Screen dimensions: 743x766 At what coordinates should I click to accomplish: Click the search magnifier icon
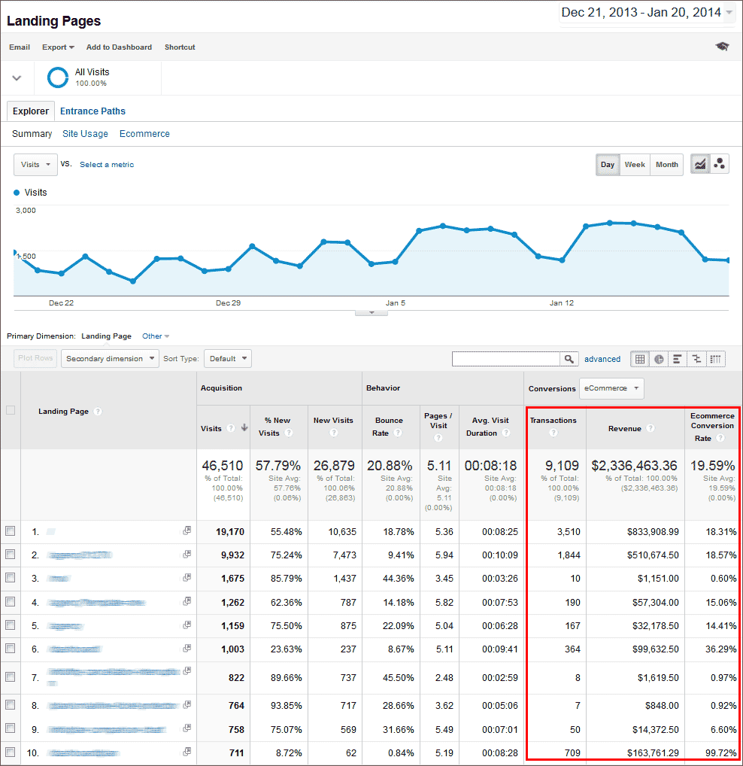click(x=569, y=359)
